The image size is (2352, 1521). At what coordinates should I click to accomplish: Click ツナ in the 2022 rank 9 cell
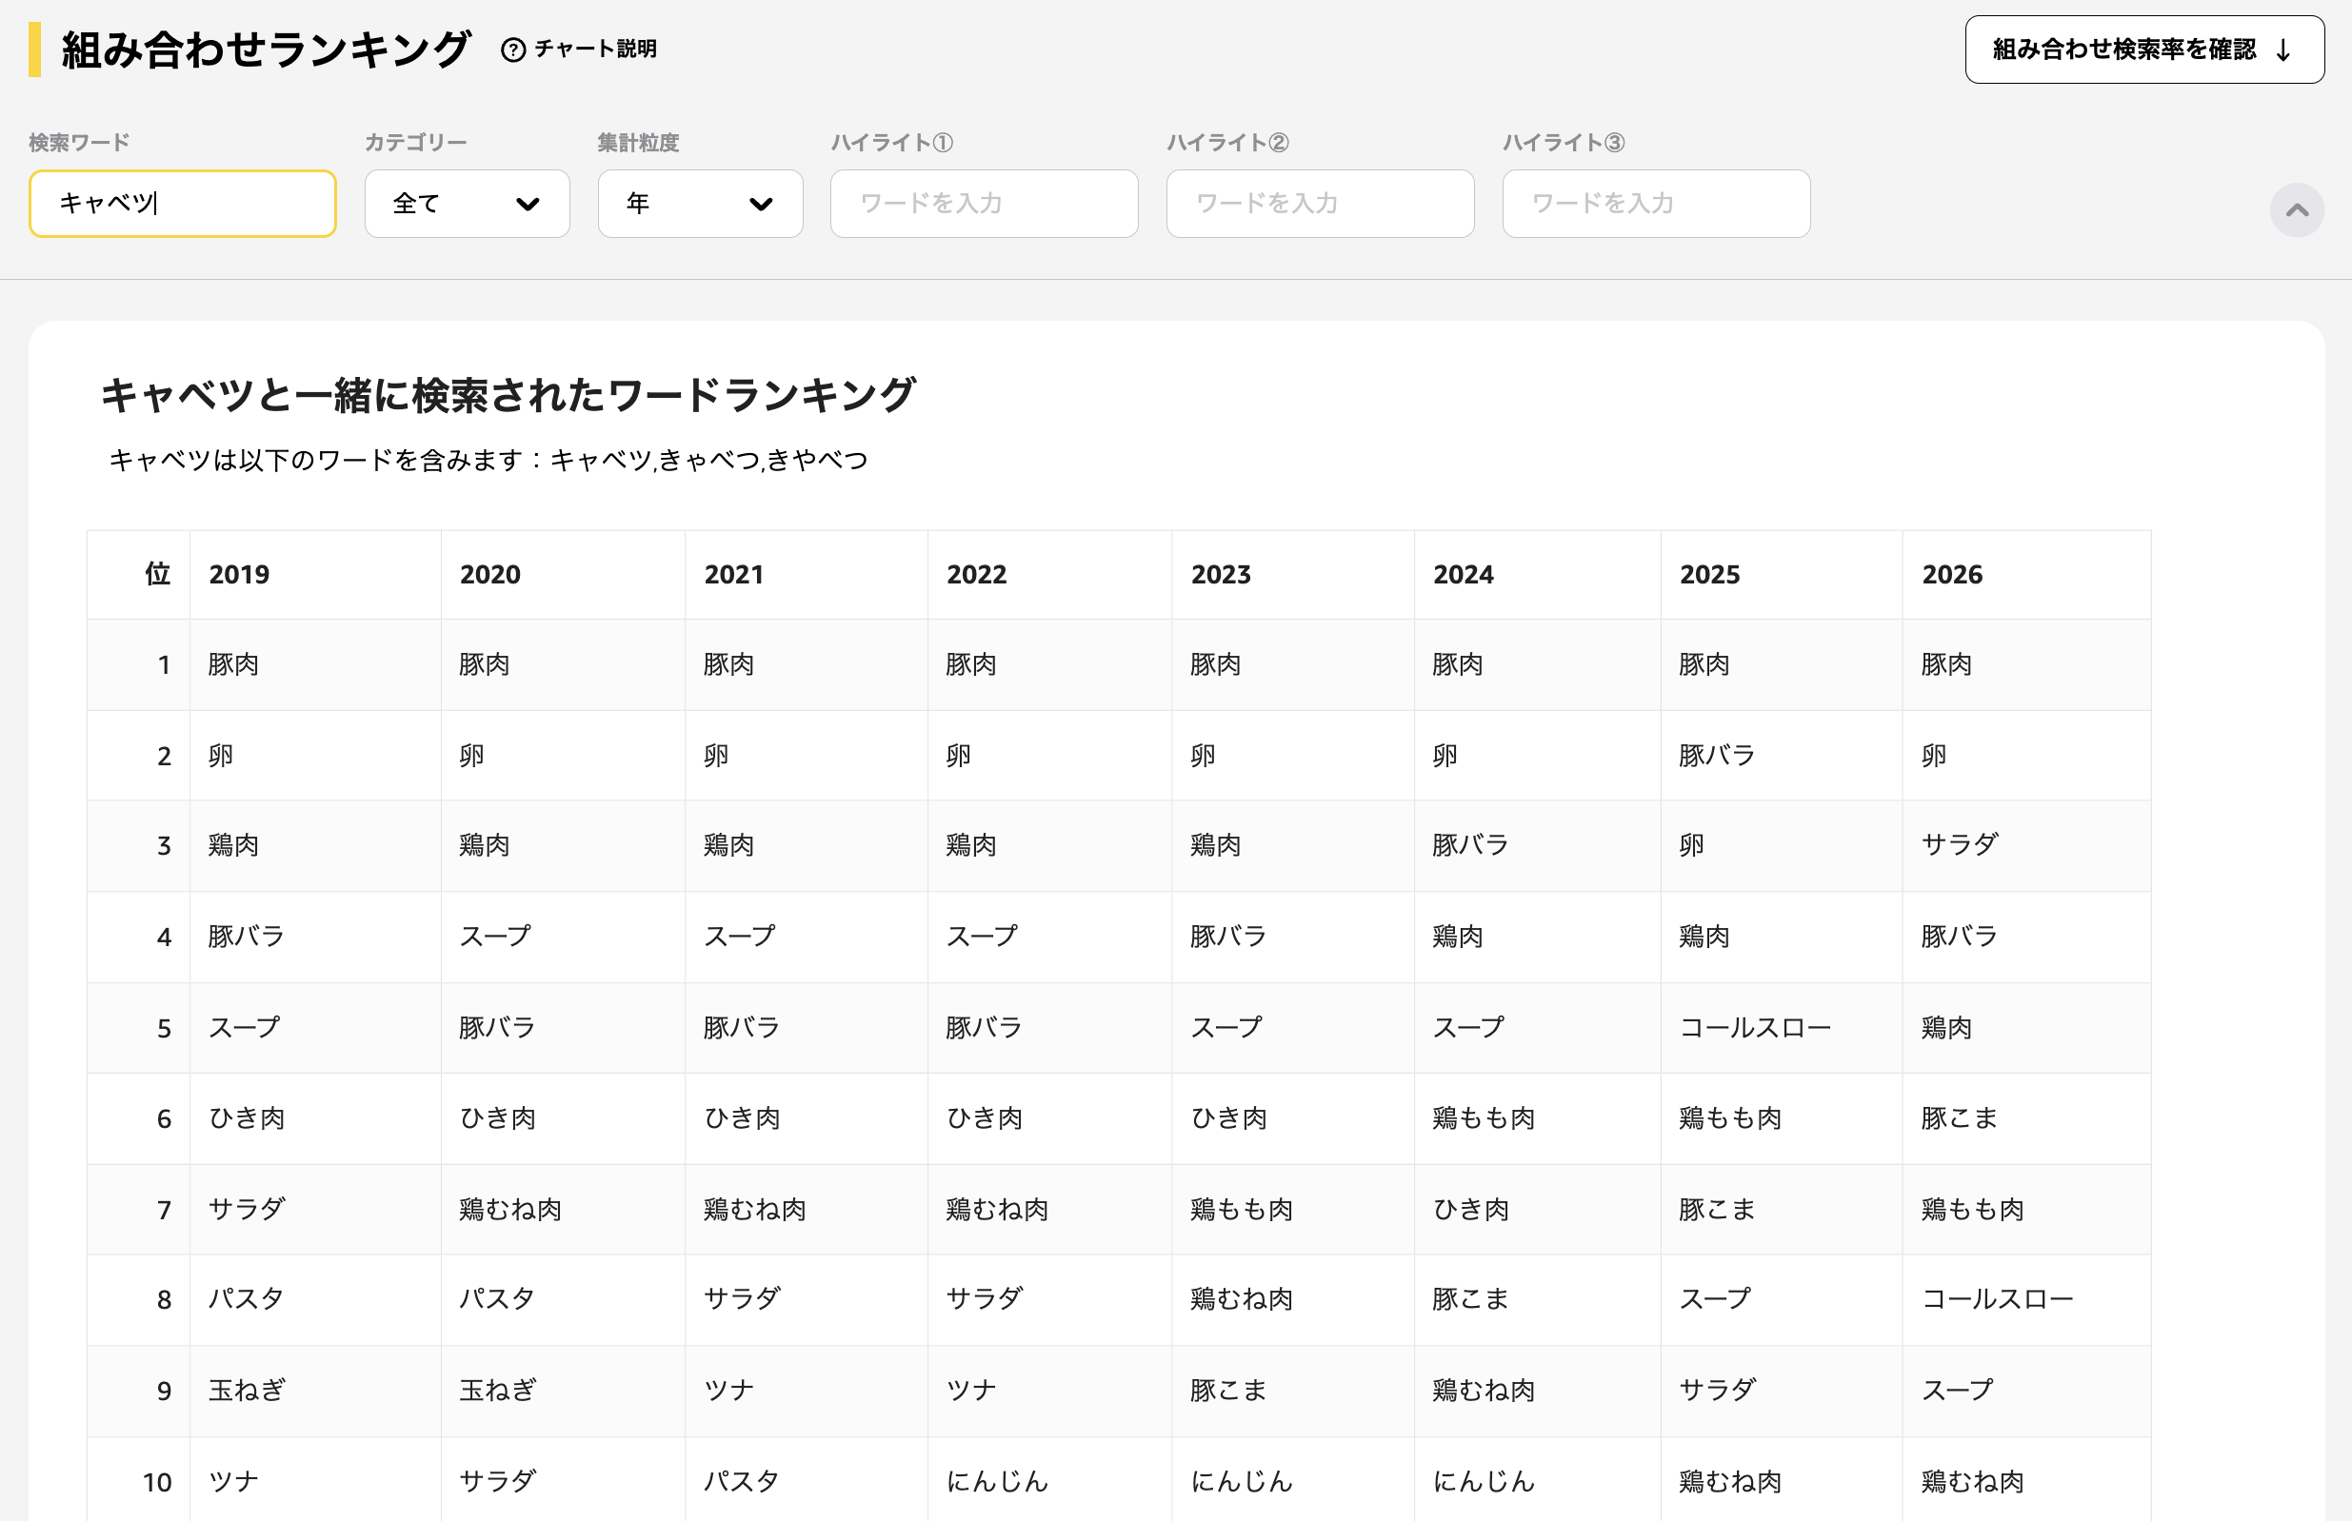coord(971,1391)
